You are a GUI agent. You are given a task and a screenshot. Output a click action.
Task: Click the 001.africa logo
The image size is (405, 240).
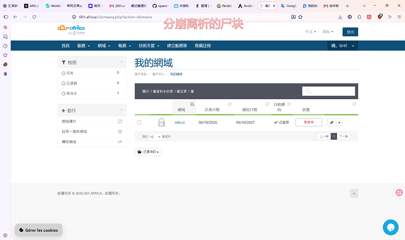click(x=71, y=30)
